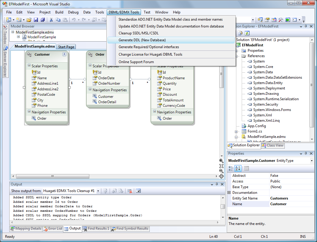Click the Save All toolbar icon
Viewport: 317px width, 242px height.
(42, 20)
